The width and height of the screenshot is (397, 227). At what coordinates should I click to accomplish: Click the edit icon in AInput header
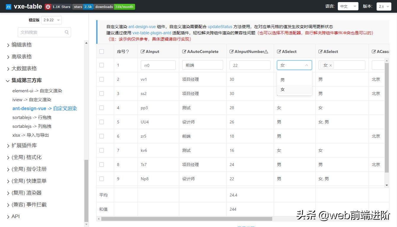pyautogui.click(x=143, y=51)
